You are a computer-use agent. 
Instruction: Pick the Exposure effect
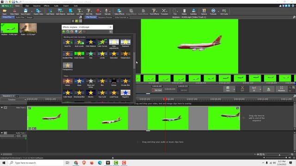125,43
